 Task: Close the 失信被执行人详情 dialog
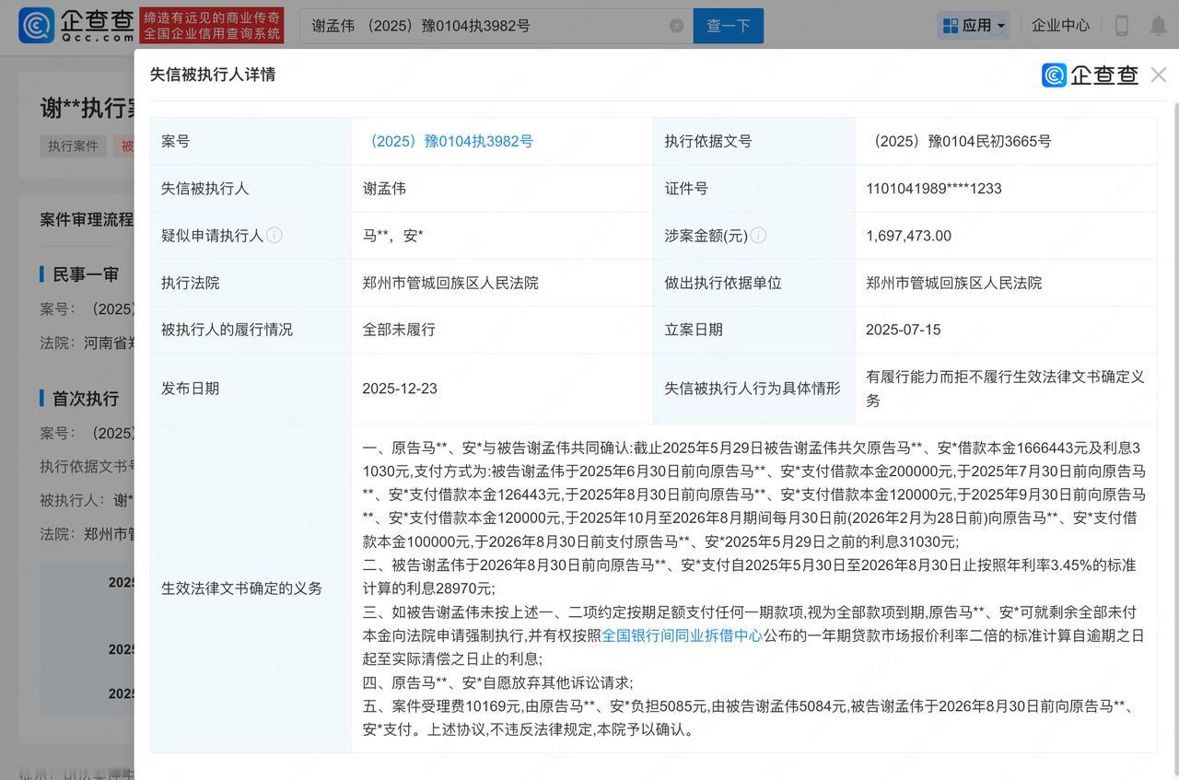[1159, 75]
